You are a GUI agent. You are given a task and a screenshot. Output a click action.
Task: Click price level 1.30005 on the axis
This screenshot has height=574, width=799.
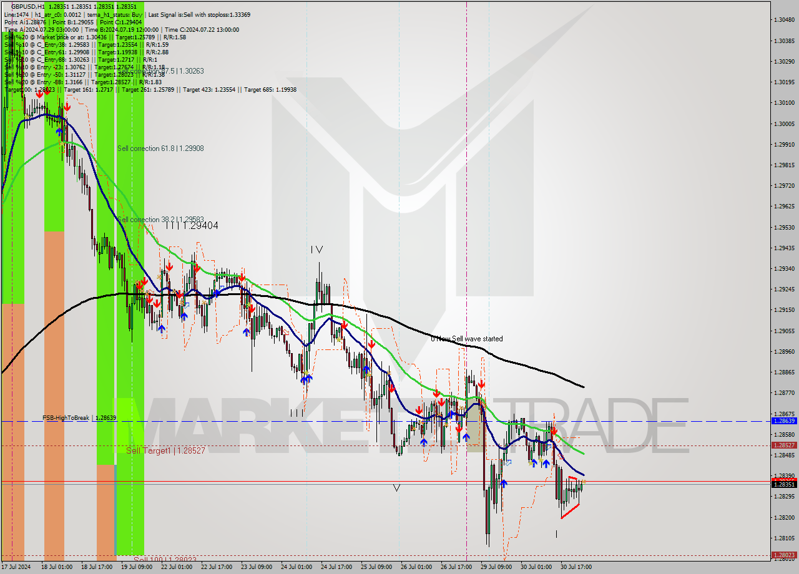pyautogui.click(x=783, y=124)
